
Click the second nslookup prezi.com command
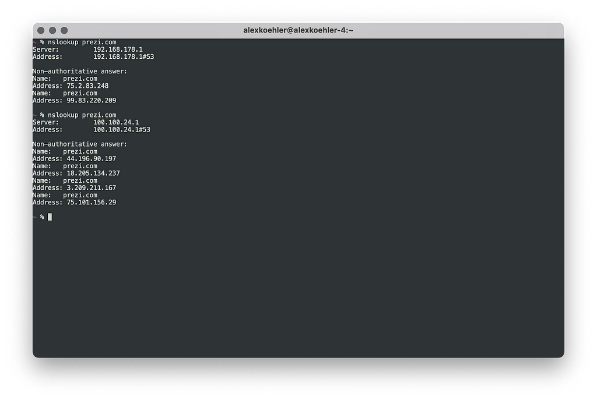click(x=82, y=115)
